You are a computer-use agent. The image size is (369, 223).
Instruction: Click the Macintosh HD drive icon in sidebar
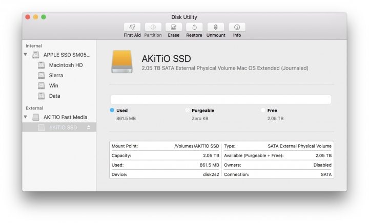[x=42, y=65]
